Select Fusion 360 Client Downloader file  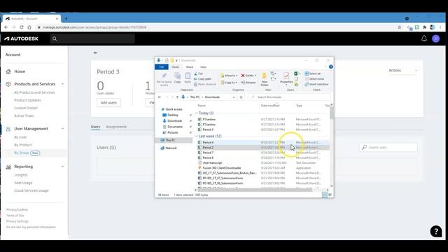[222, 168]
